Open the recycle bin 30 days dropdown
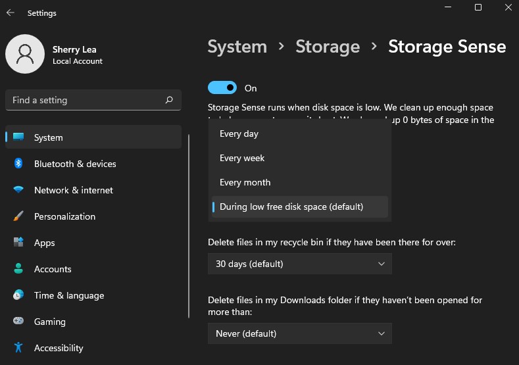The width and height of the screenshot is (519, 365). tap(300, 264)
